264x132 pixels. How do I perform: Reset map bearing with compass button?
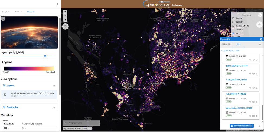(65, 20)
